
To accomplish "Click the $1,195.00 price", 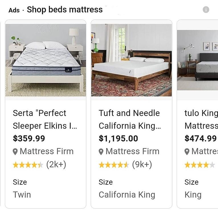I will pos(118,138).
